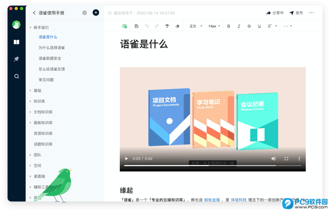The image size is (330, 211).
Task: Open the 为什么选择语雀 document
Action: [52, 48]
